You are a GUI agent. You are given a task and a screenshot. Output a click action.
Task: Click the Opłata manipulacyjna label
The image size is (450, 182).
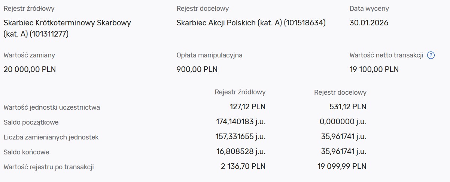pos(209,55)
